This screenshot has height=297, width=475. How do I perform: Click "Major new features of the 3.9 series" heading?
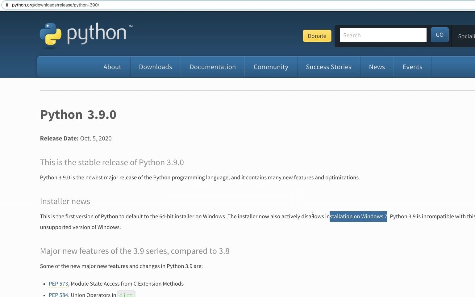[x=135, y=251]
